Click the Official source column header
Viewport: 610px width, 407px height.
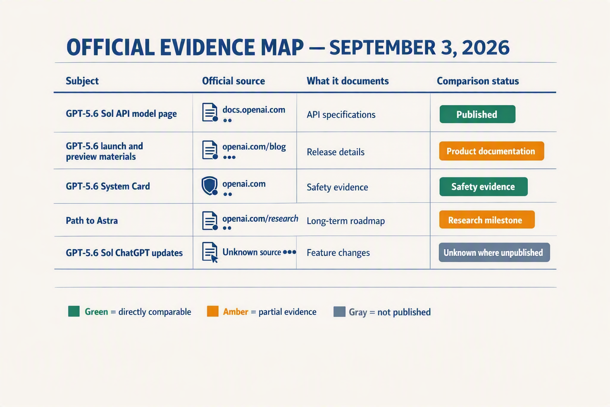coord(234,81)
